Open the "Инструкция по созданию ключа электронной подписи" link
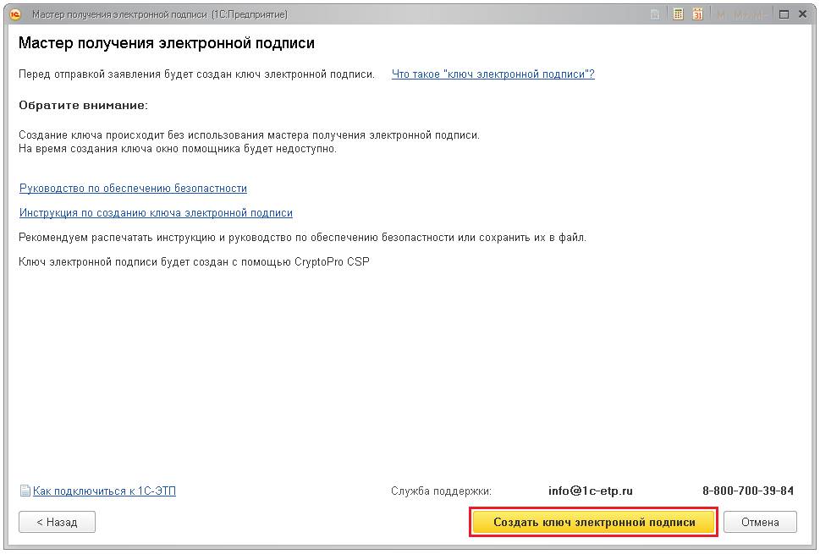Screen dimensions: 820x554 pyautogui.click(x=156, y=213)
